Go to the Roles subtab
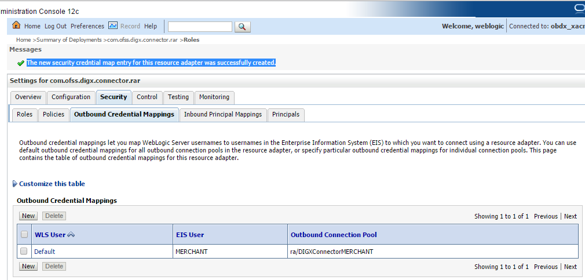585x280 pixels. 25,115
